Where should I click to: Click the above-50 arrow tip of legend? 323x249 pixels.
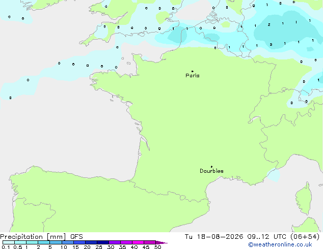[162, 242]
